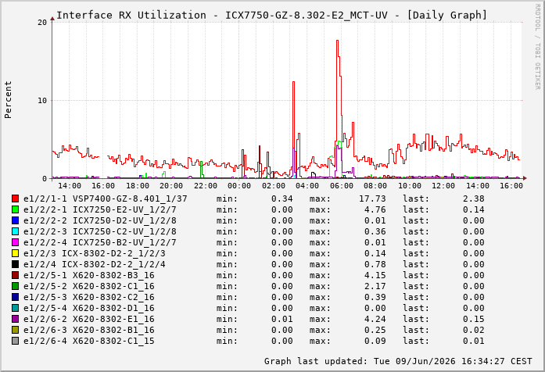Screen dimensions: 545x372
Task: Click the yellow swatch for e1/2/3 ICX-8302-D2-2
Action: click(15, 253)
